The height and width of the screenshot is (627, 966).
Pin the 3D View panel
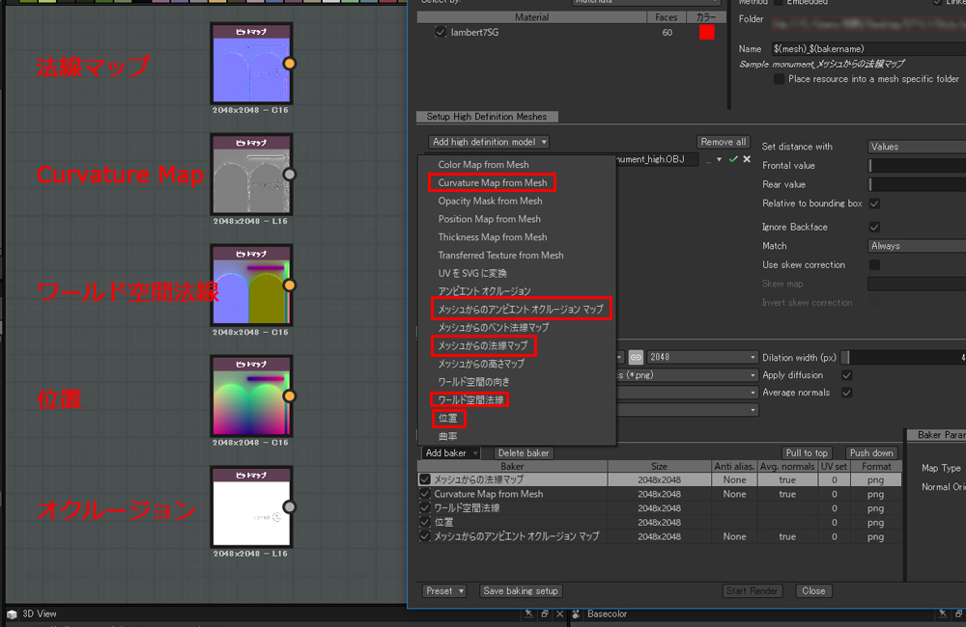point(528,614)
